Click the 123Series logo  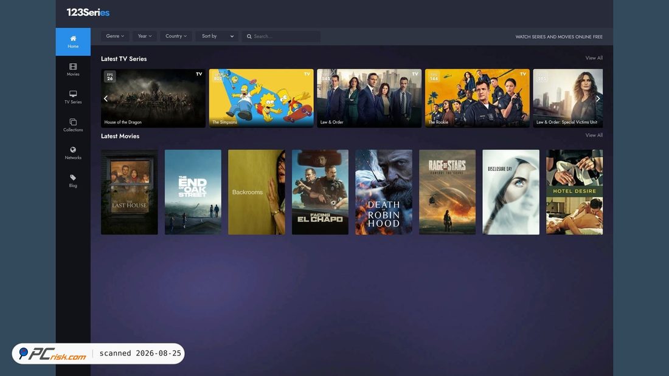[x=88, y=12]
